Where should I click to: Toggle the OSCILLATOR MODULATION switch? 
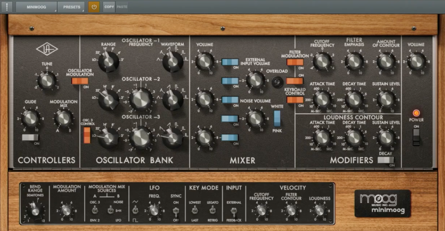coord(80,81)
